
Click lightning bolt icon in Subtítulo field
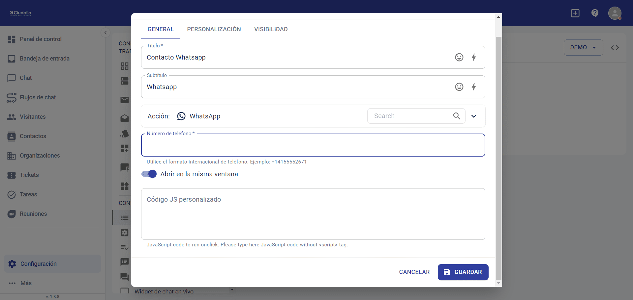click(474, 87)
